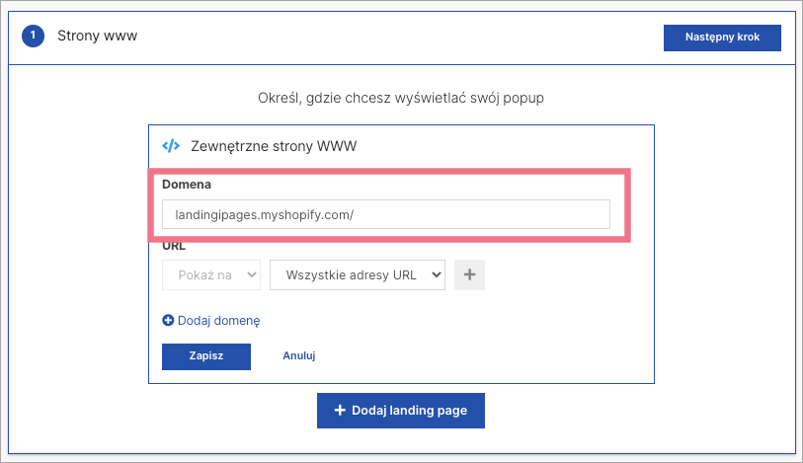Focus the Domena input field

385,214
